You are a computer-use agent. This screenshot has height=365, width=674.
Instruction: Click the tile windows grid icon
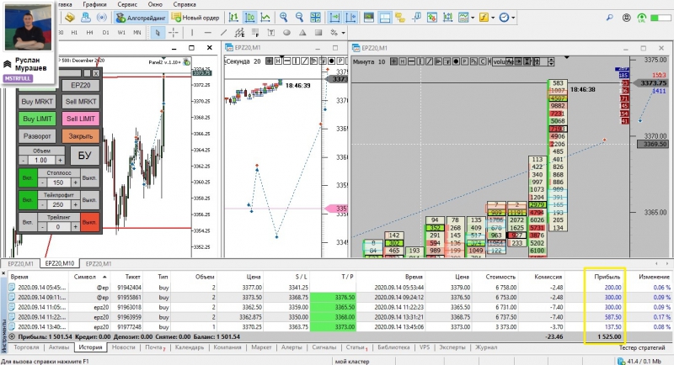(315, 18)
